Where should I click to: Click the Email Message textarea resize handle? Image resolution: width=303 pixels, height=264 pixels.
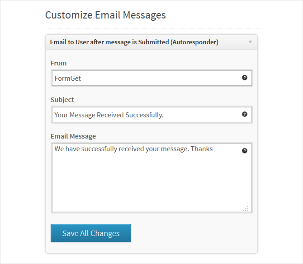[x=246, y=208]
